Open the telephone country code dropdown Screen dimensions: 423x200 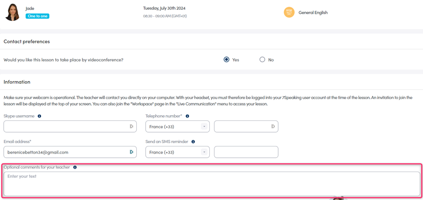(178, 127)
